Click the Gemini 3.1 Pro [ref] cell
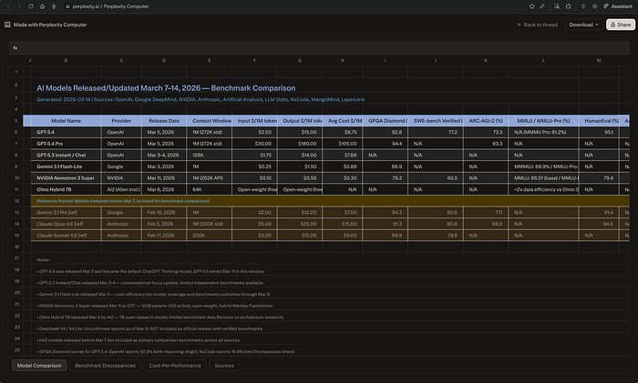The width and height of the screenshot is (638, 383). point(66,212)
